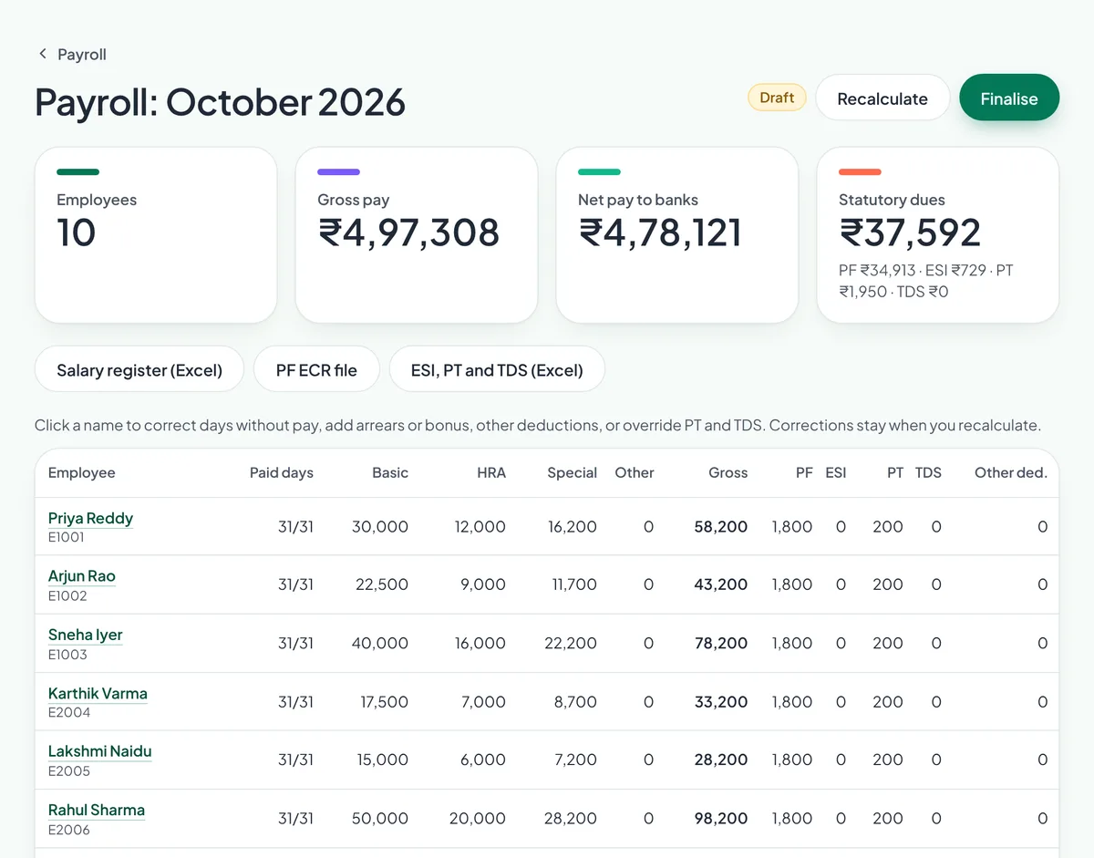This screenshot has height=858, width=1094.
Task: Click Arjun Rao's HRA value 9,000
Action: point(483,584)
